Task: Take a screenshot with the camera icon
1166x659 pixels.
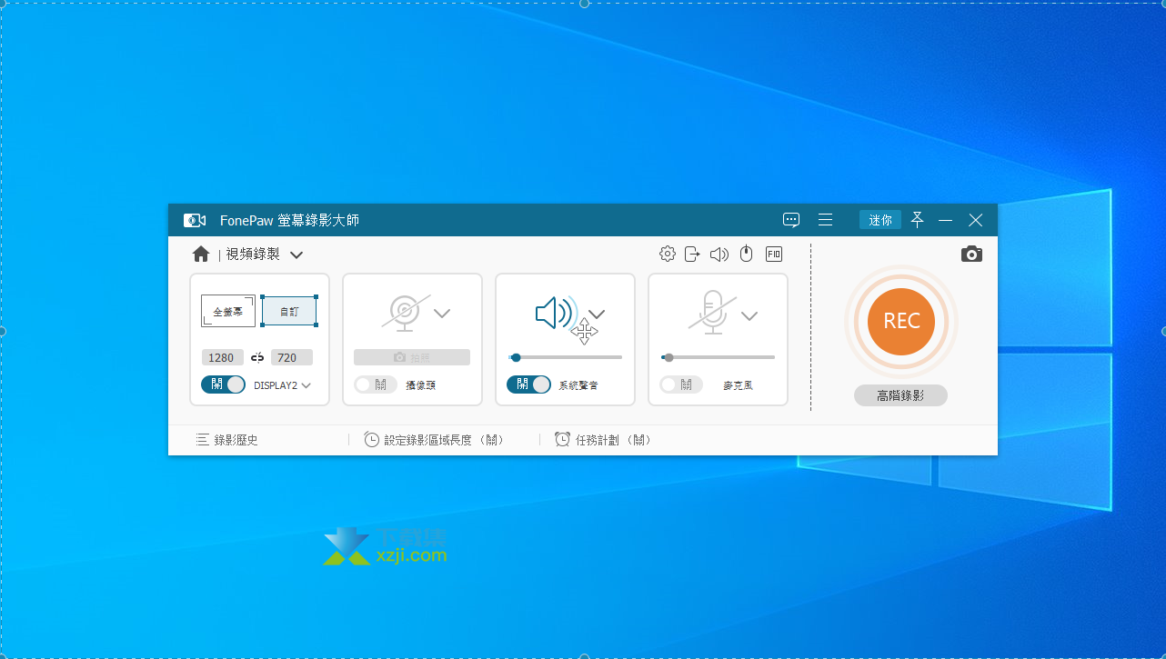Action: (971, 255)
